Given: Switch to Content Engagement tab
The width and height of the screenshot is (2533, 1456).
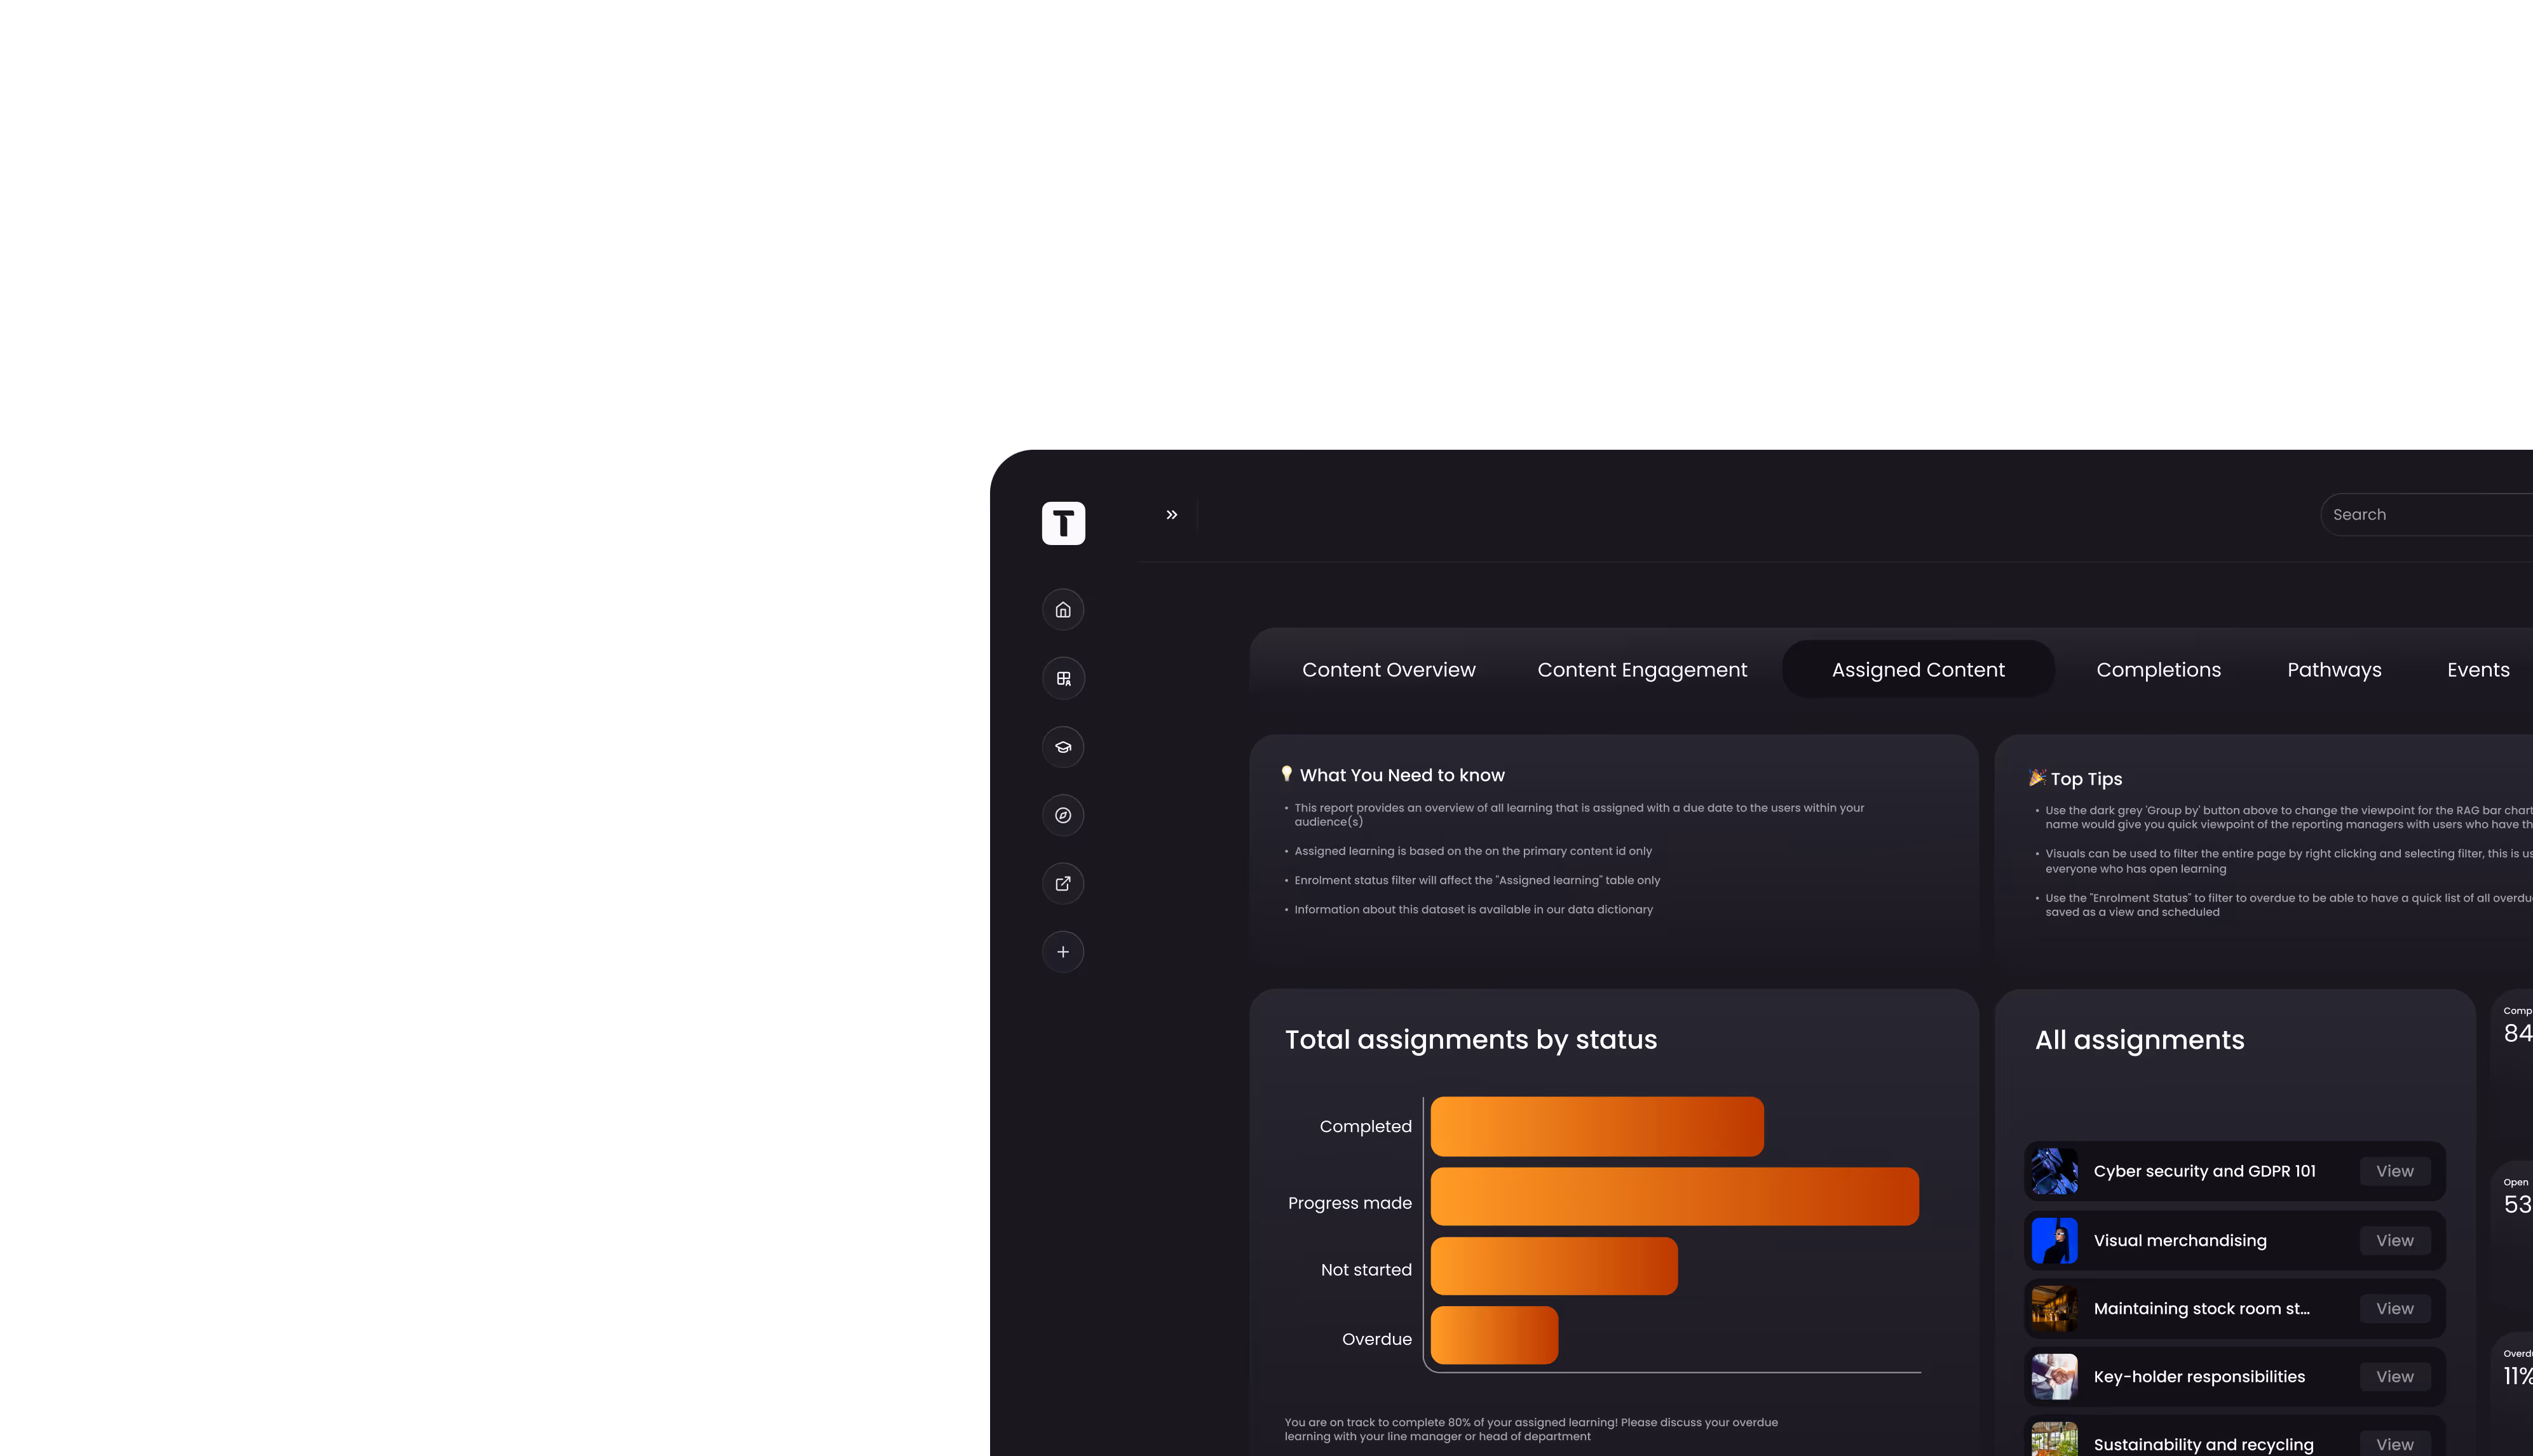Looking at the screenshot, I should pos(1641,670).
